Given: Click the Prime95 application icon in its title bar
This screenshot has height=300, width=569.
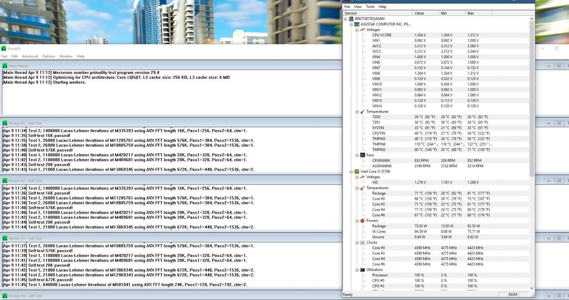Looking at the screenshot, I should coord(4,48).
